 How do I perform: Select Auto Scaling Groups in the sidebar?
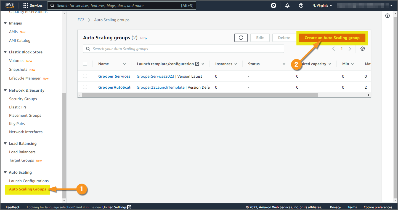pos(28,189)
